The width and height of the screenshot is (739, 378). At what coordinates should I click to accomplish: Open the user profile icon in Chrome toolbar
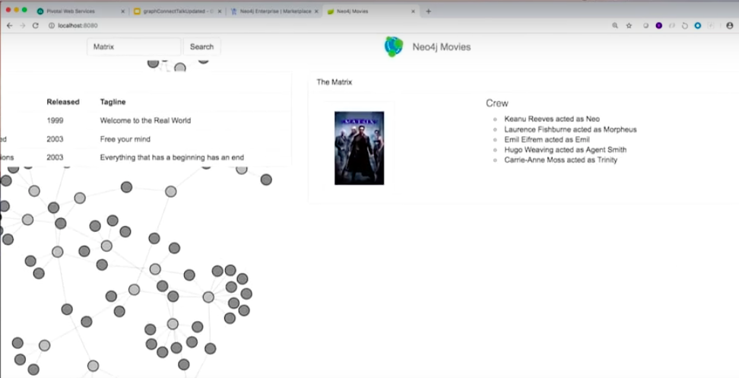[730, 25]
